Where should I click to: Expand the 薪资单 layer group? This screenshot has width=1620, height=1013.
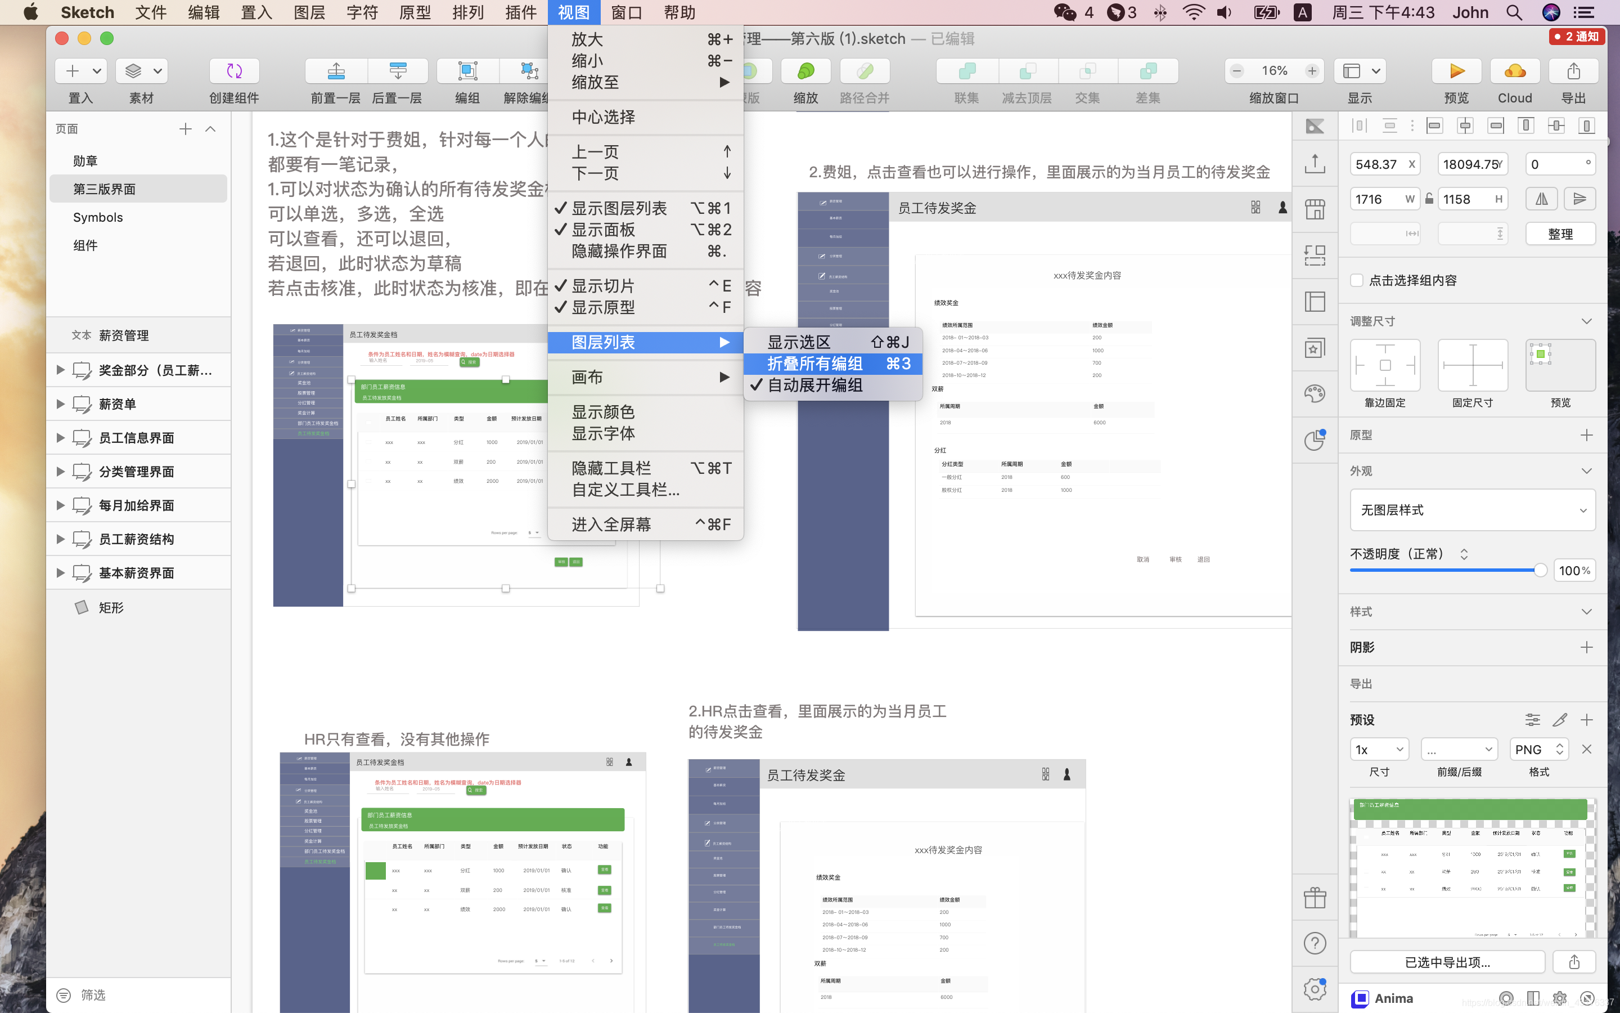coord(60,404)
